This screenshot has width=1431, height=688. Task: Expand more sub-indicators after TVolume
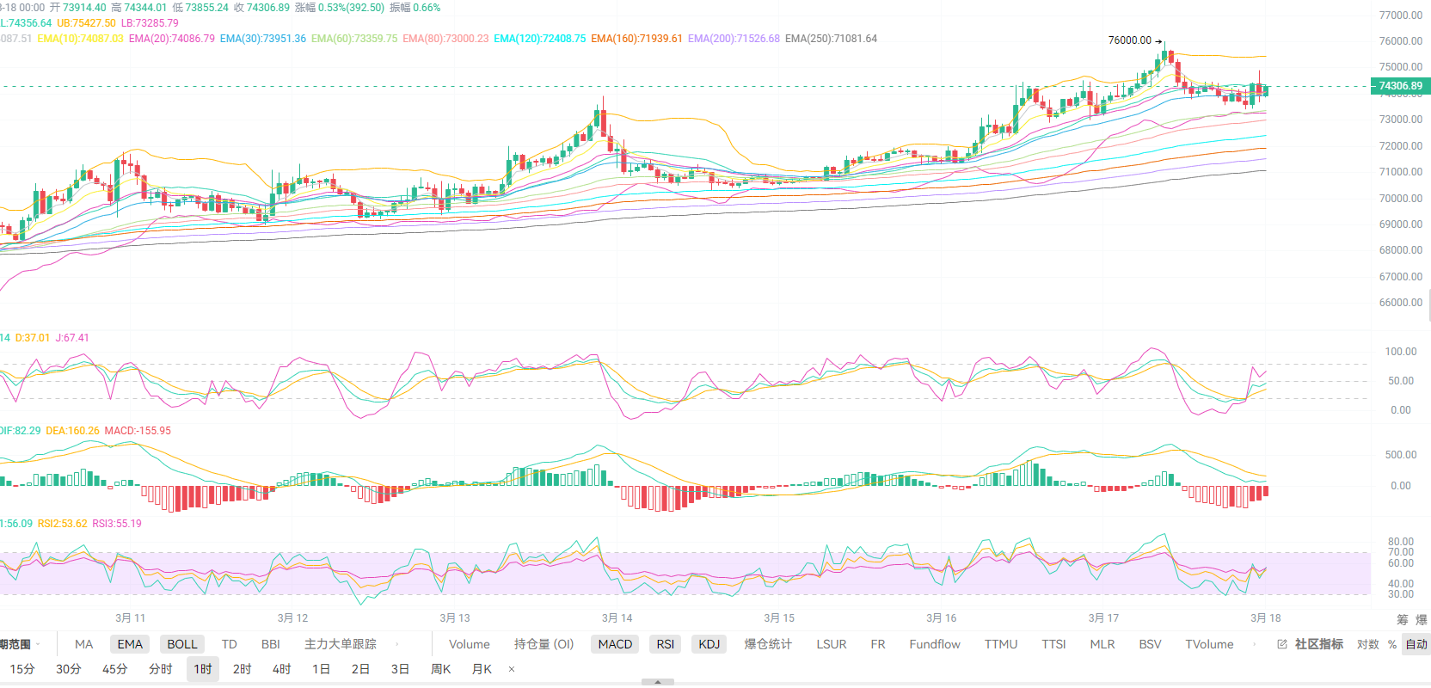[x=1254, y=644]
